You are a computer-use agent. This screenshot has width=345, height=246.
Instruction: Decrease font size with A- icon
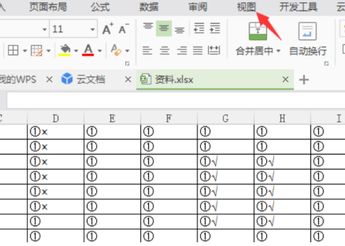tap(124, 29)
